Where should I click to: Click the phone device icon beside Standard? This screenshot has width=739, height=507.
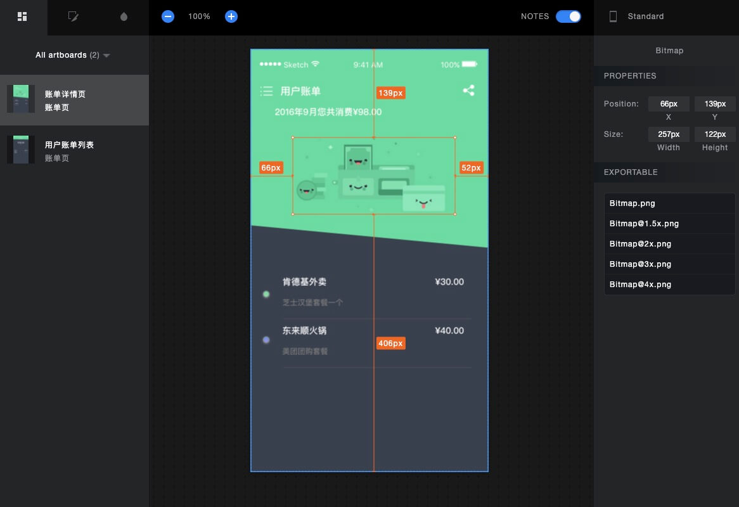613,16
